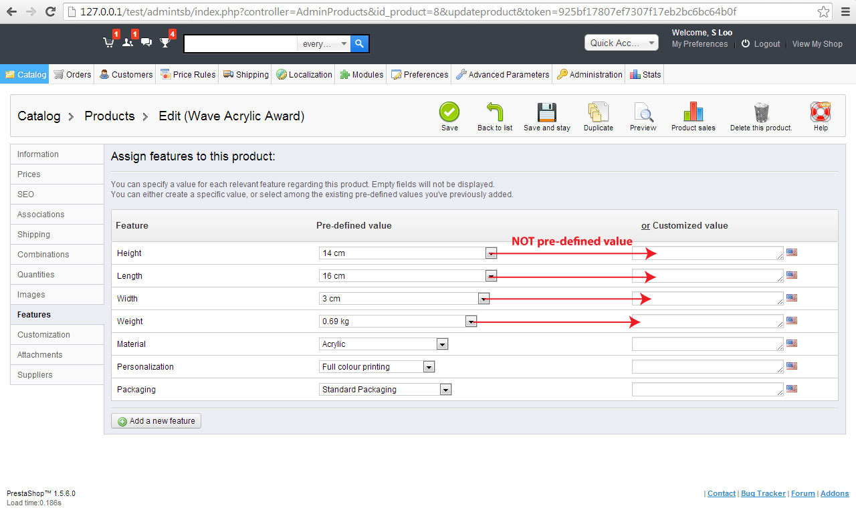Click the browser back arrow
Viewport: 856px width, 512px height.
click(12, 11)
